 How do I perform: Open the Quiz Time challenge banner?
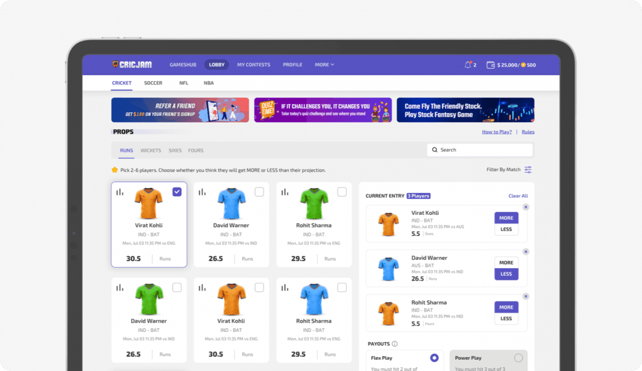323,110
